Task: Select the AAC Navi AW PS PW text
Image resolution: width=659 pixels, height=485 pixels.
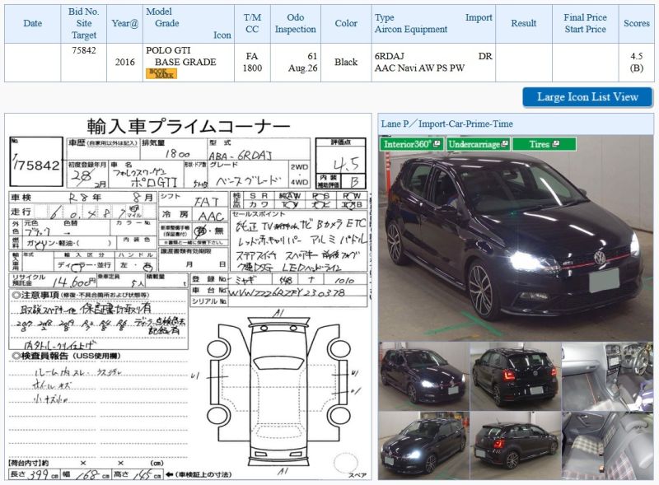Action: click(x=419, y=68)
